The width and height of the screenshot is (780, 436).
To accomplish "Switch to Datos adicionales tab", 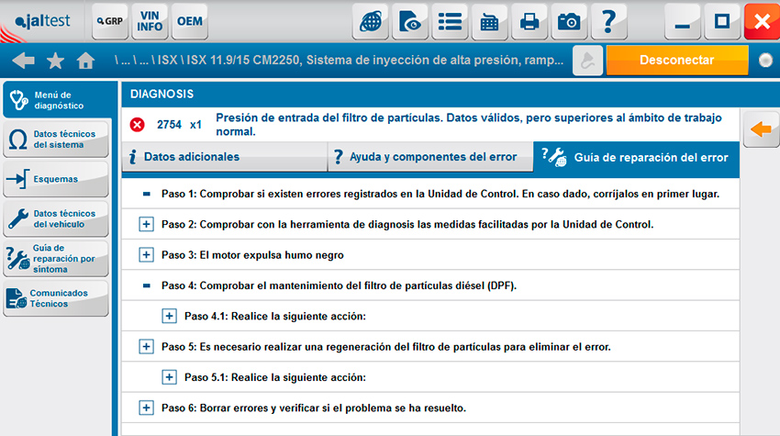I will tap(224, 157).
